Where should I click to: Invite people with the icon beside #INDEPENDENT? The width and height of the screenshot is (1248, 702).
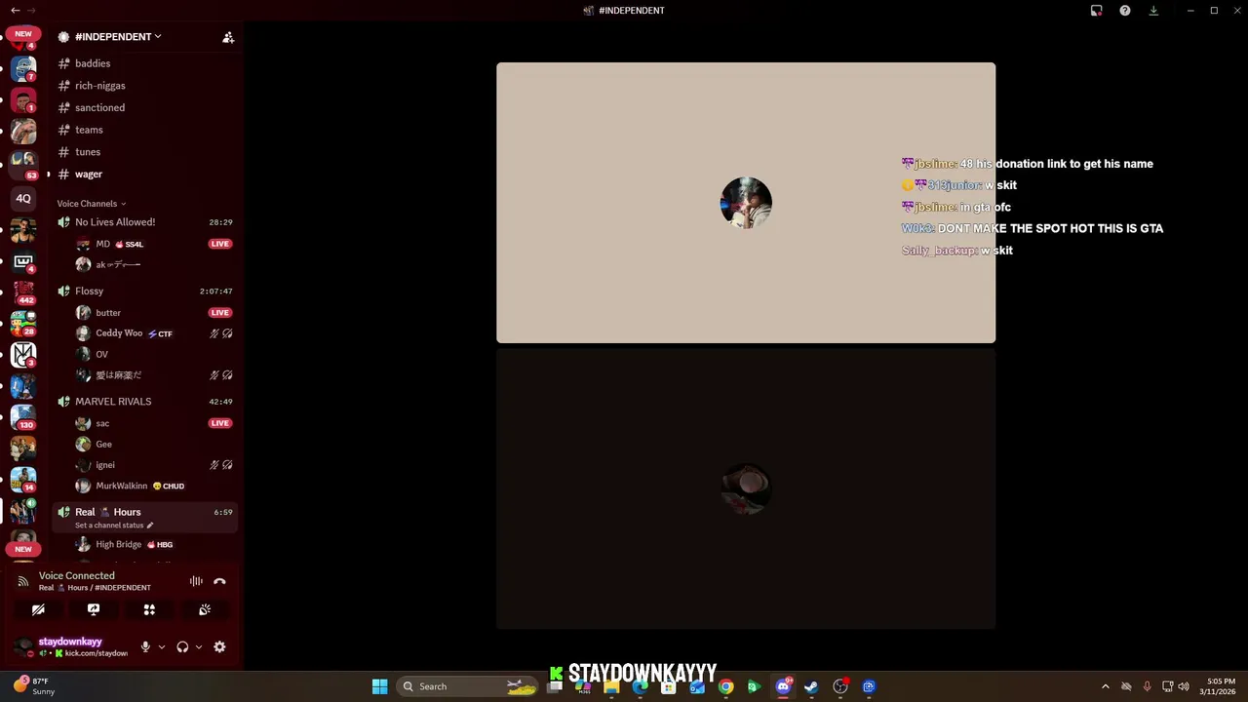228,37
